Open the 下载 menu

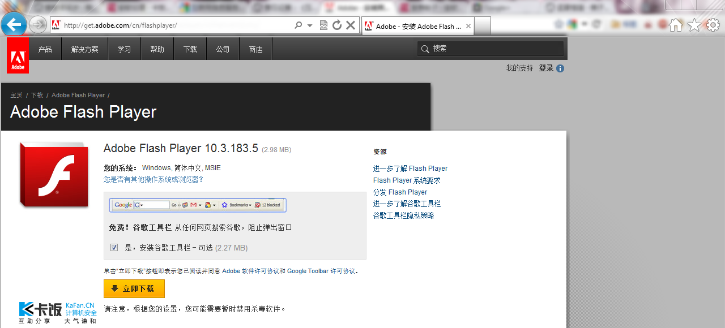pos(190,49)
